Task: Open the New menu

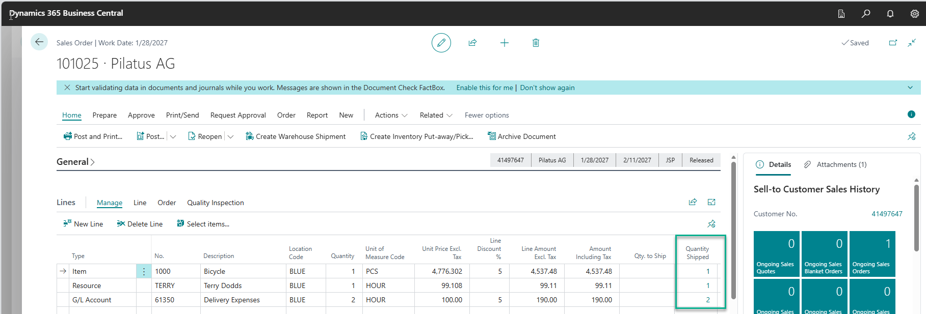Action: [346, 115]
